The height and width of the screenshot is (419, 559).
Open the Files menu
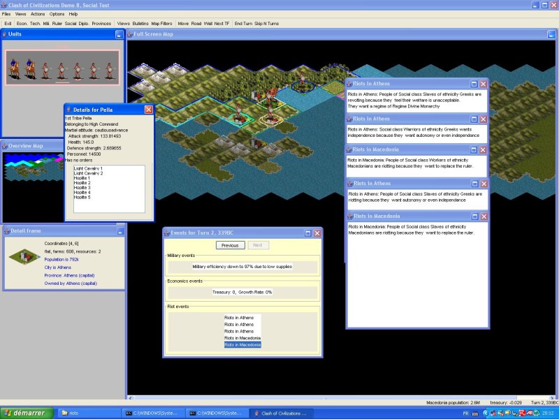point(6,14)
